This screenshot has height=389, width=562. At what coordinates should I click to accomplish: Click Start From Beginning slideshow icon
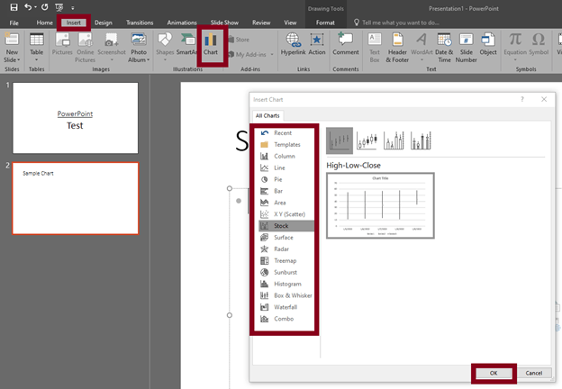(59, 7)
